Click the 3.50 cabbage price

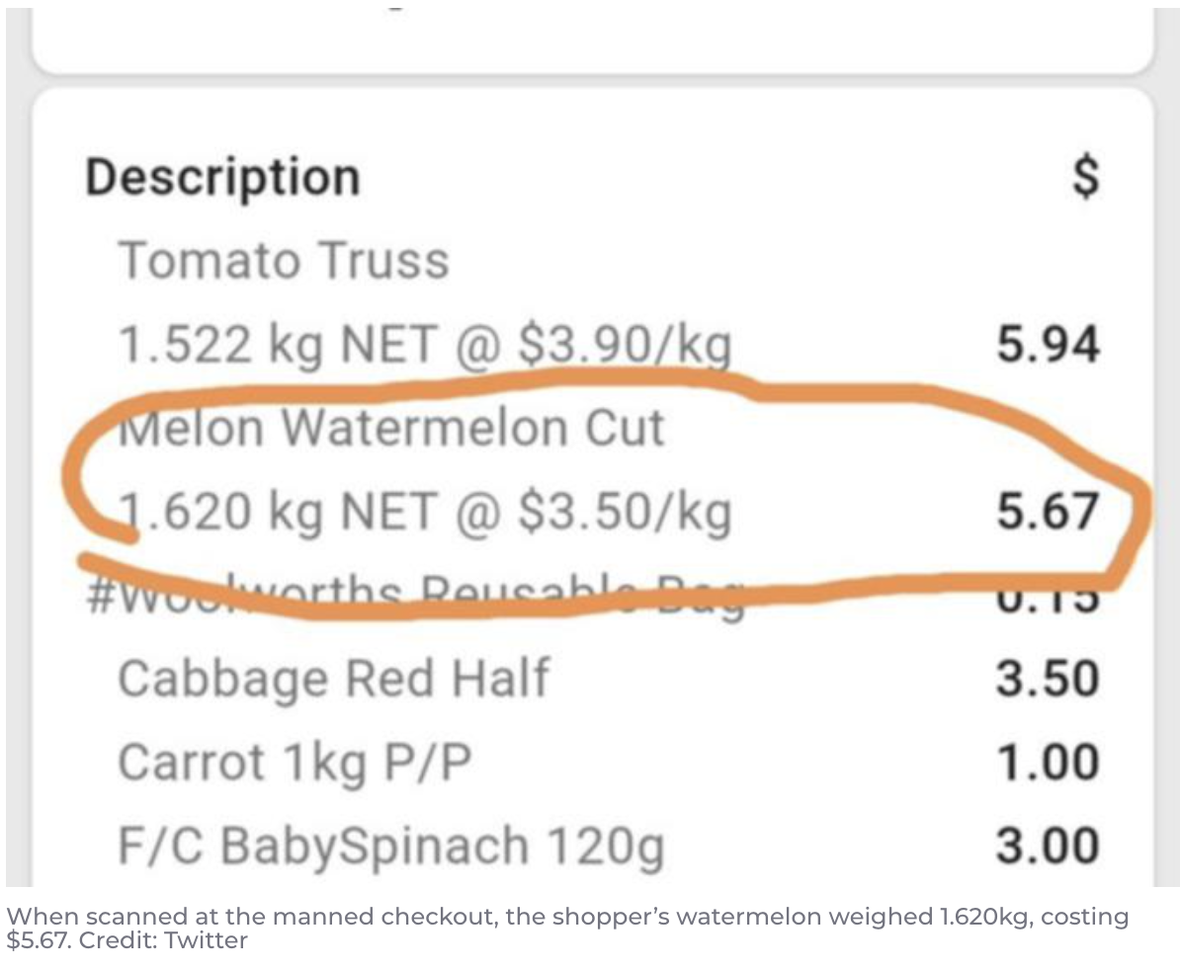tap(1048, 679)
